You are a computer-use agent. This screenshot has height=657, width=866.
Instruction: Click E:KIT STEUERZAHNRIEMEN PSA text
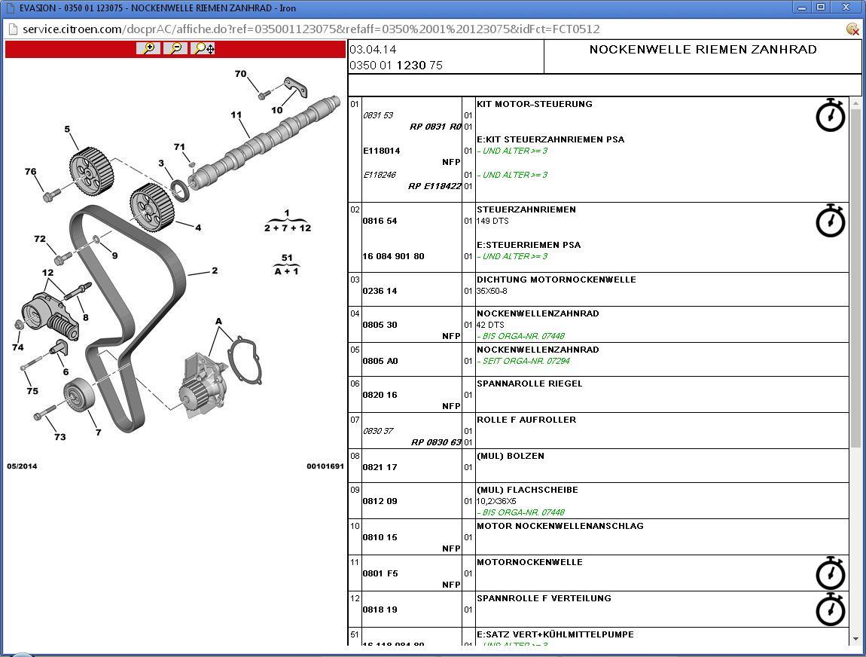[x=550, y=139]
